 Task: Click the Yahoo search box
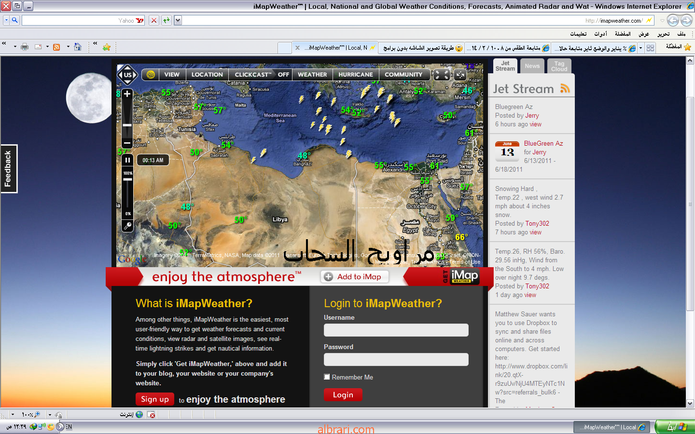pos(83,20)
